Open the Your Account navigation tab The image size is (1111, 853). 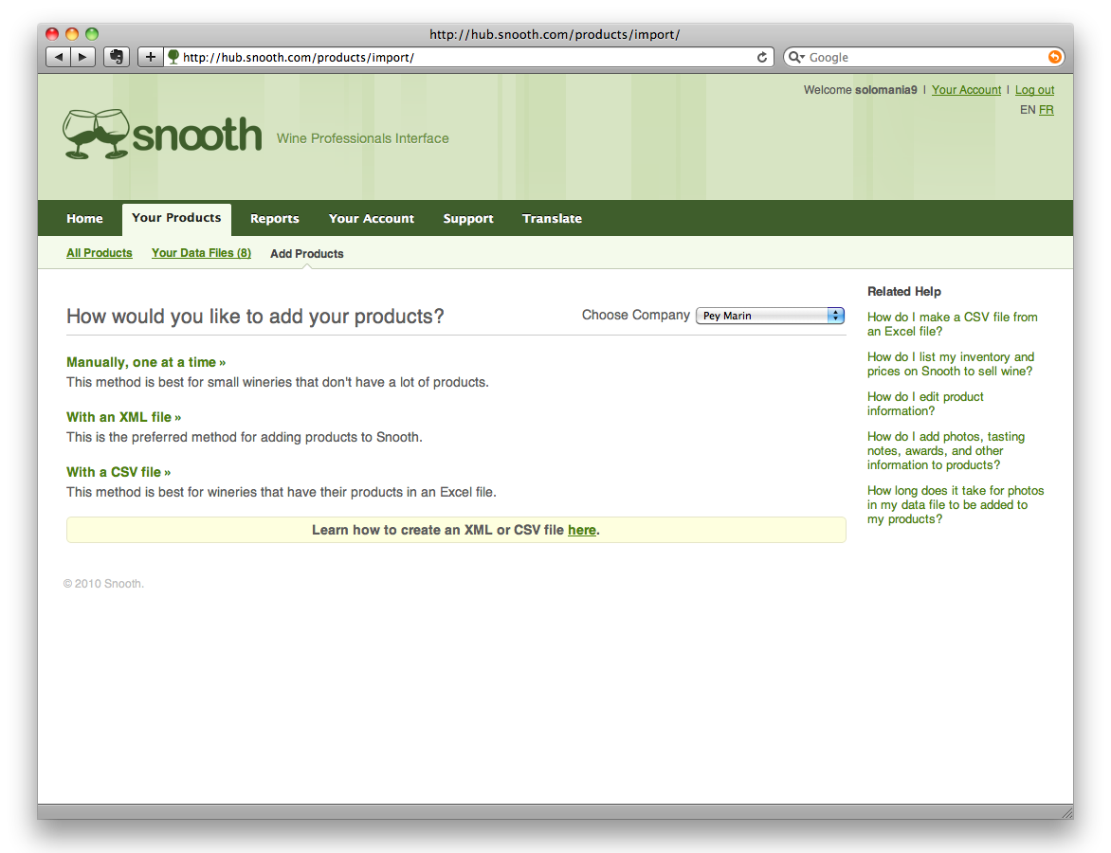[x=372, y=218]
